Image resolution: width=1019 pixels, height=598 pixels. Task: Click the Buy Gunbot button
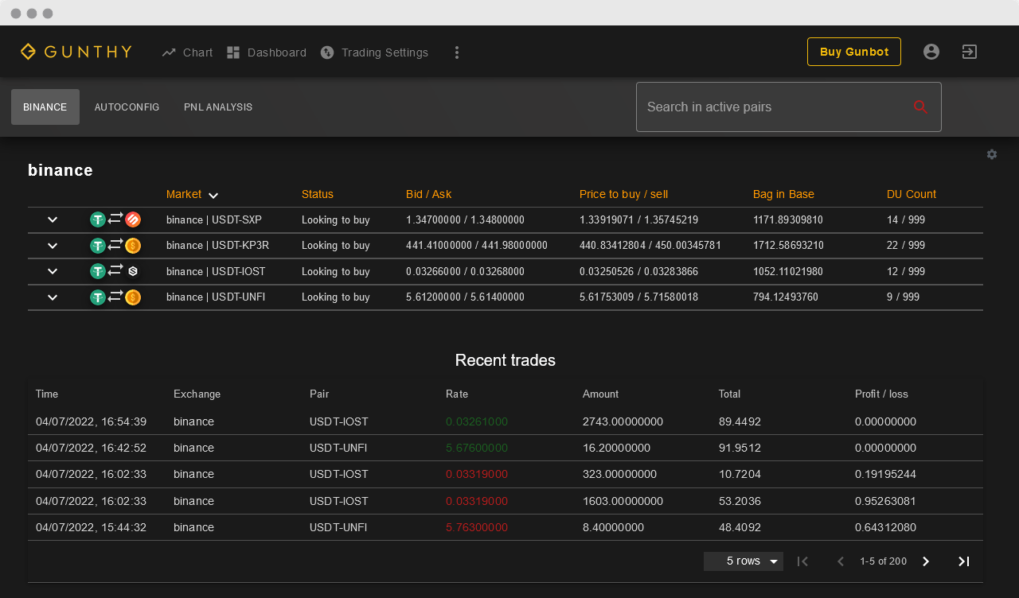pyautogui.click(x=854, y=52)
